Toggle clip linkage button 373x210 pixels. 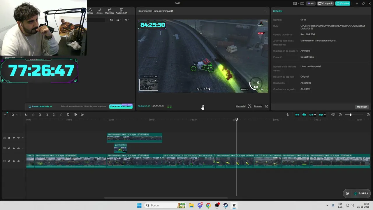[311, 115]
